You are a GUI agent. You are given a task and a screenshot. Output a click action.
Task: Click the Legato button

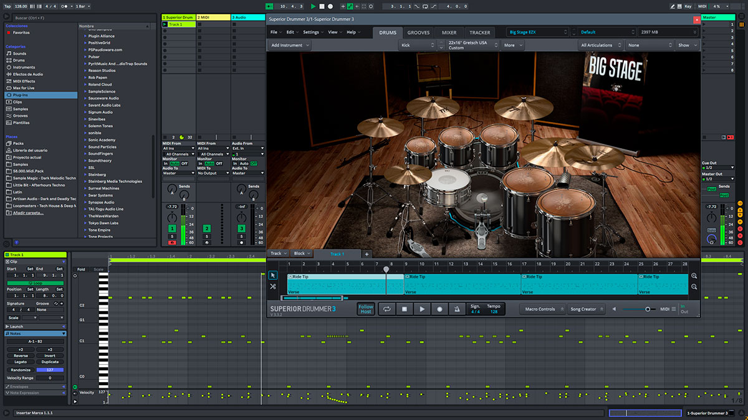click(21, 362)
